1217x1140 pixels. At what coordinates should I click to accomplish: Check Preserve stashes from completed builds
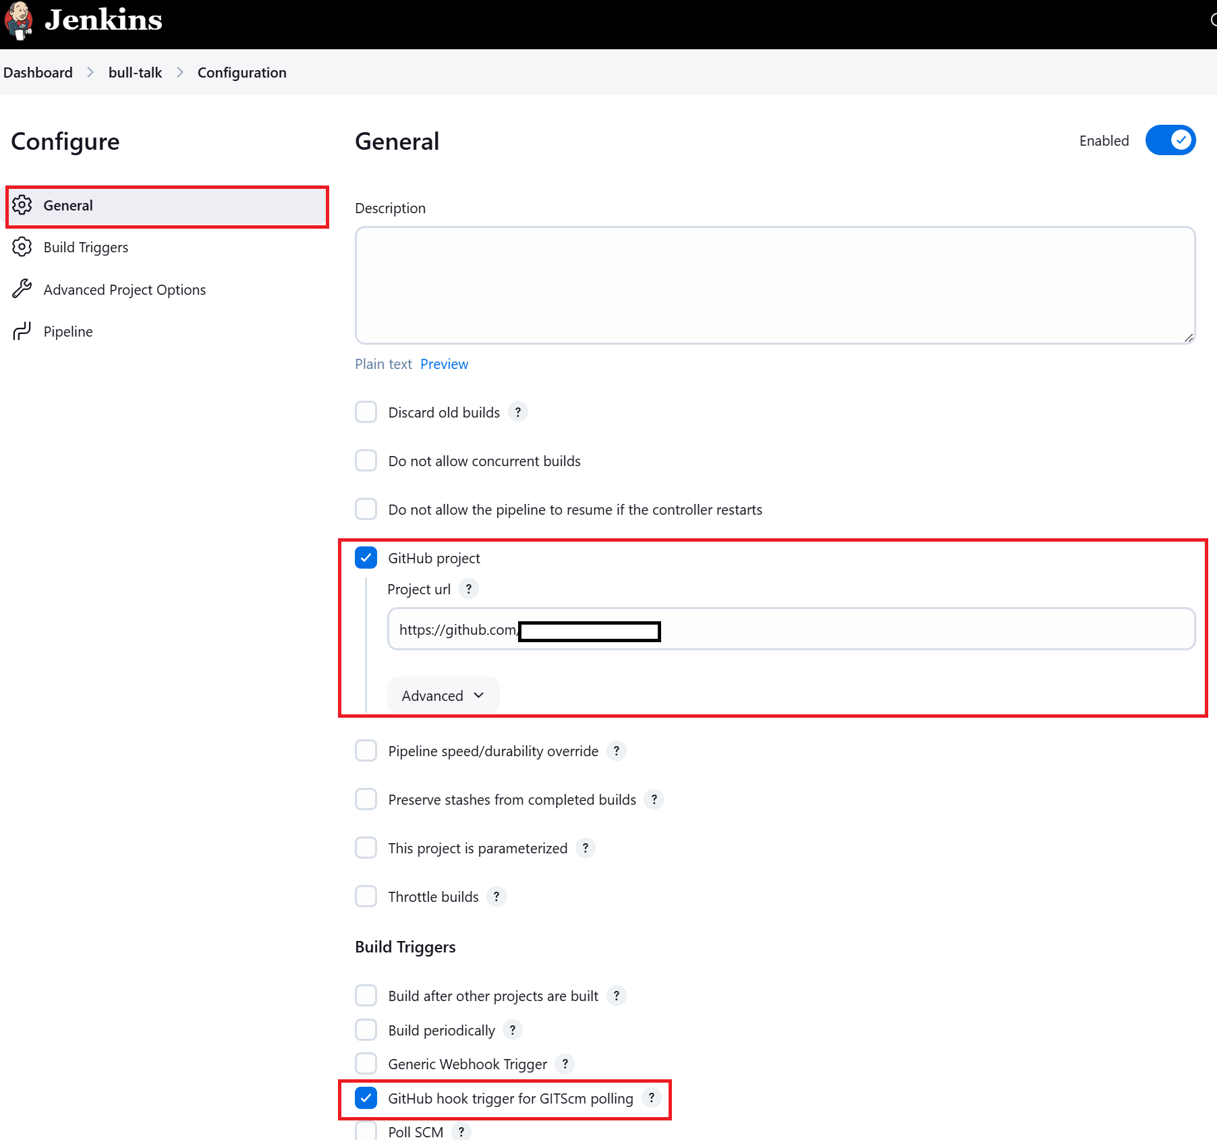[x=366, y=799]
